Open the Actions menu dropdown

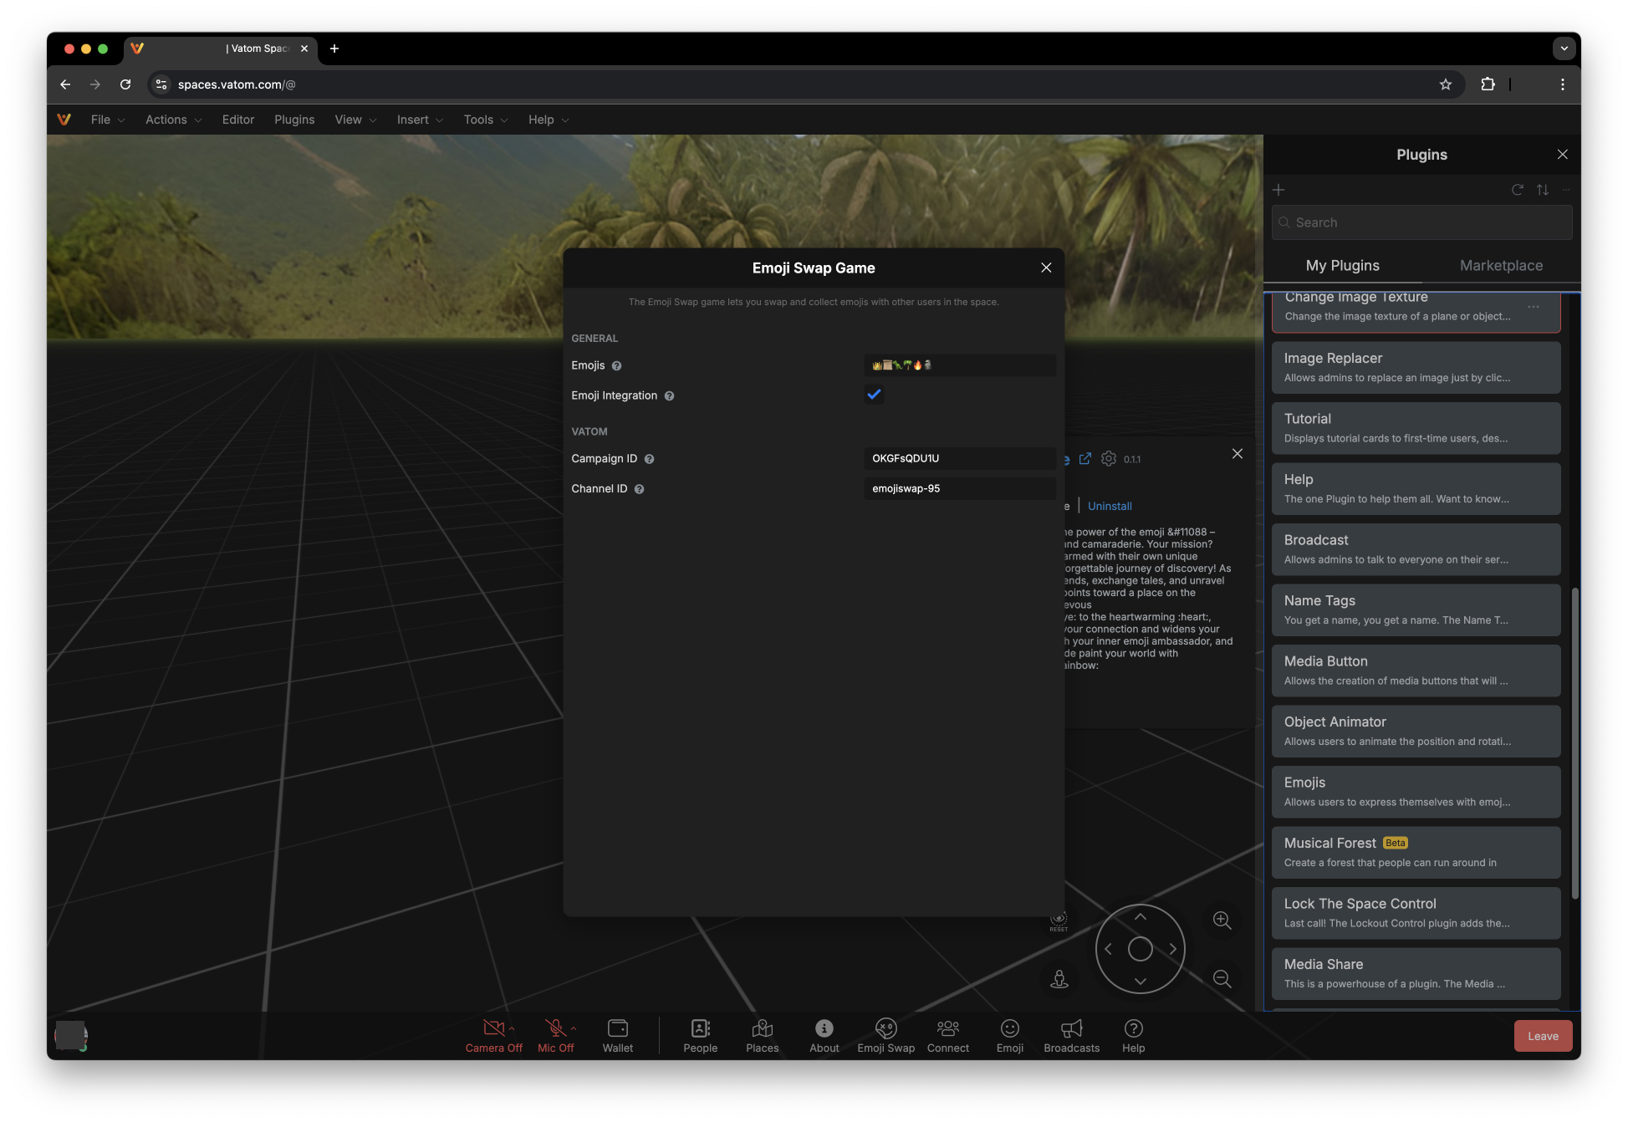pos(173,120)
